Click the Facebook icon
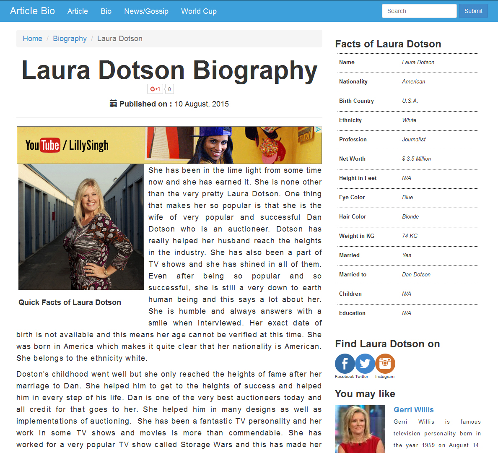The width and height of the screenshot is (498, 453). point(345,364)
